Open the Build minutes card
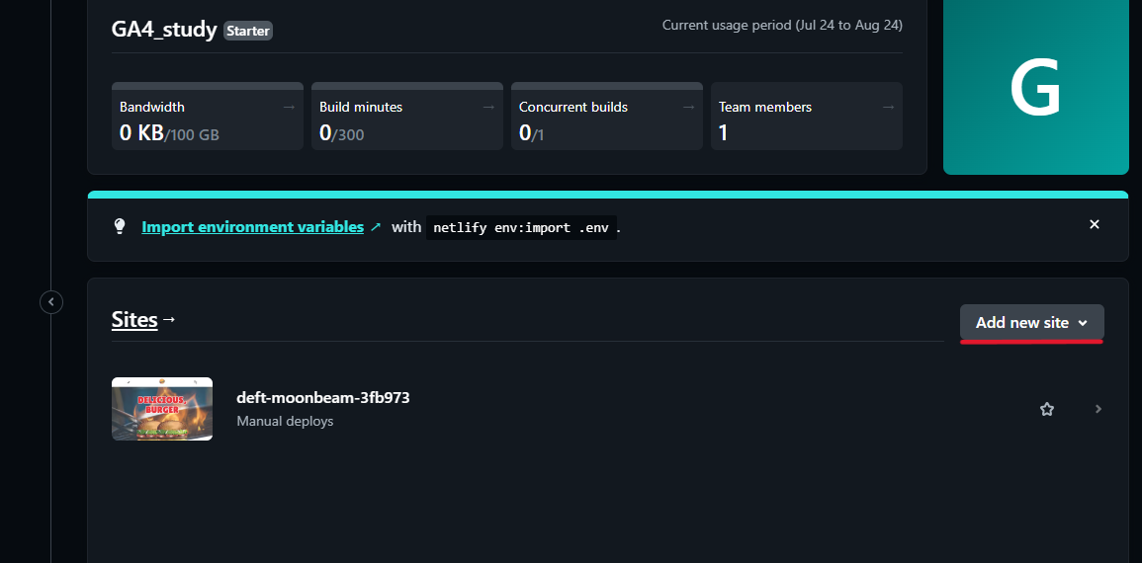Image resolution: width=1142 pixels, height=563 pixels. pyautogui.click(x=407, y=117)
